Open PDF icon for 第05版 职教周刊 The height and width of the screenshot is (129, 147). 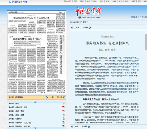click(x=64, y=119)
